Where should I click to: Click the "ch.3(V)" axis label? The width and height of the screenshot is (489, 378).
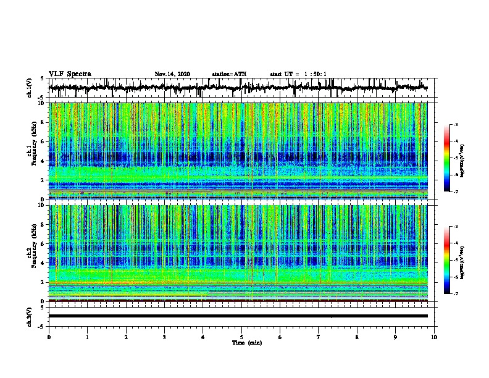click(x=30, y=317)
